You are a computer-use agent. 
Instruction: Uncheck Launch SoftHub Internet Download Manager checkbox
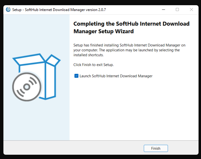coord(77,76)
